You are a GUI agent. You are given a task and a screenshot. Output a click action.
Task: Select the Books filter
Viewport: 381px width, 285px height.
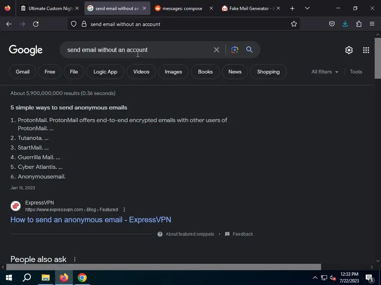pos(205,72)
